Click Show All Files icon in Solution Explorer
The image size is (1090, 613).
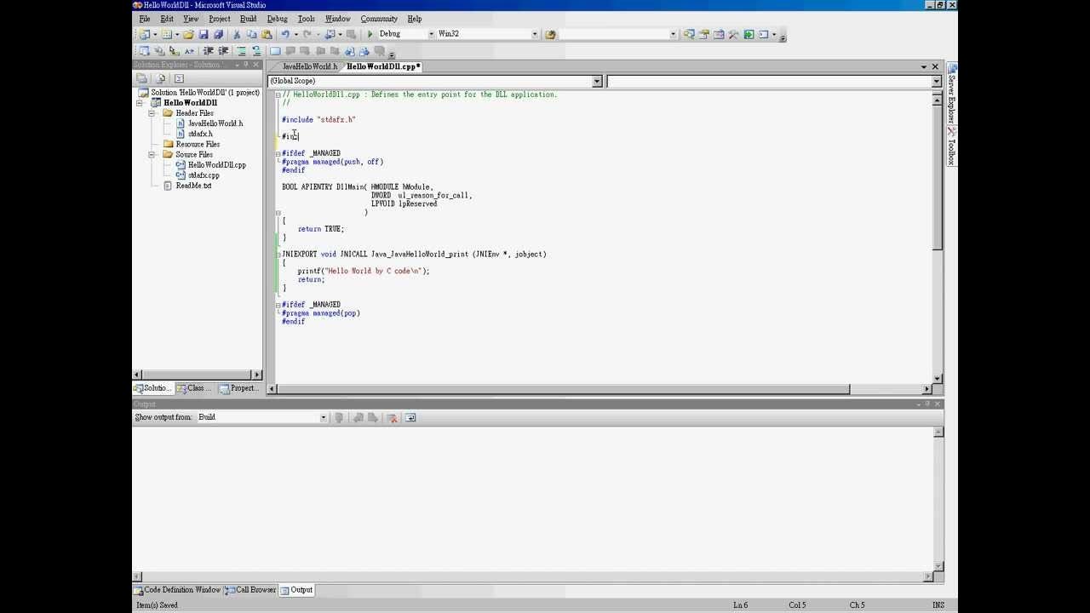(160, 78)
